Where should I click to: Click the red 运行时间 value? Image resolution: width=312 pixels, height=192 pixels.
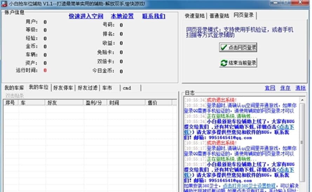click(45, 70)
